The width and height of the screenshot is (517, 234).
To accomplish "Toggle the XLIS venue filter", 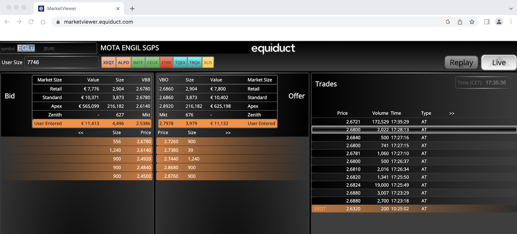I will [x=208, y=62].
